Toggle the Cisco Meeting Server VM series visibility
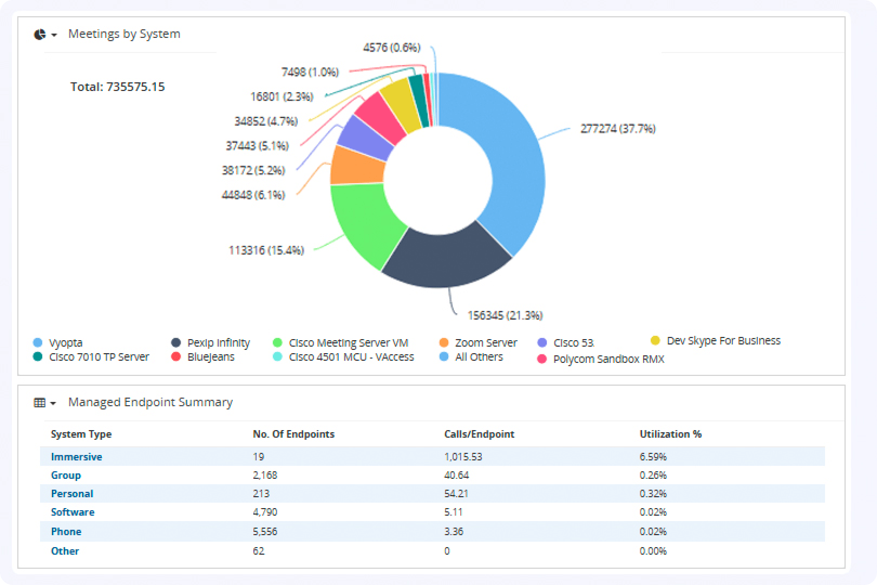The image size is (877, 585). [278, 342]
